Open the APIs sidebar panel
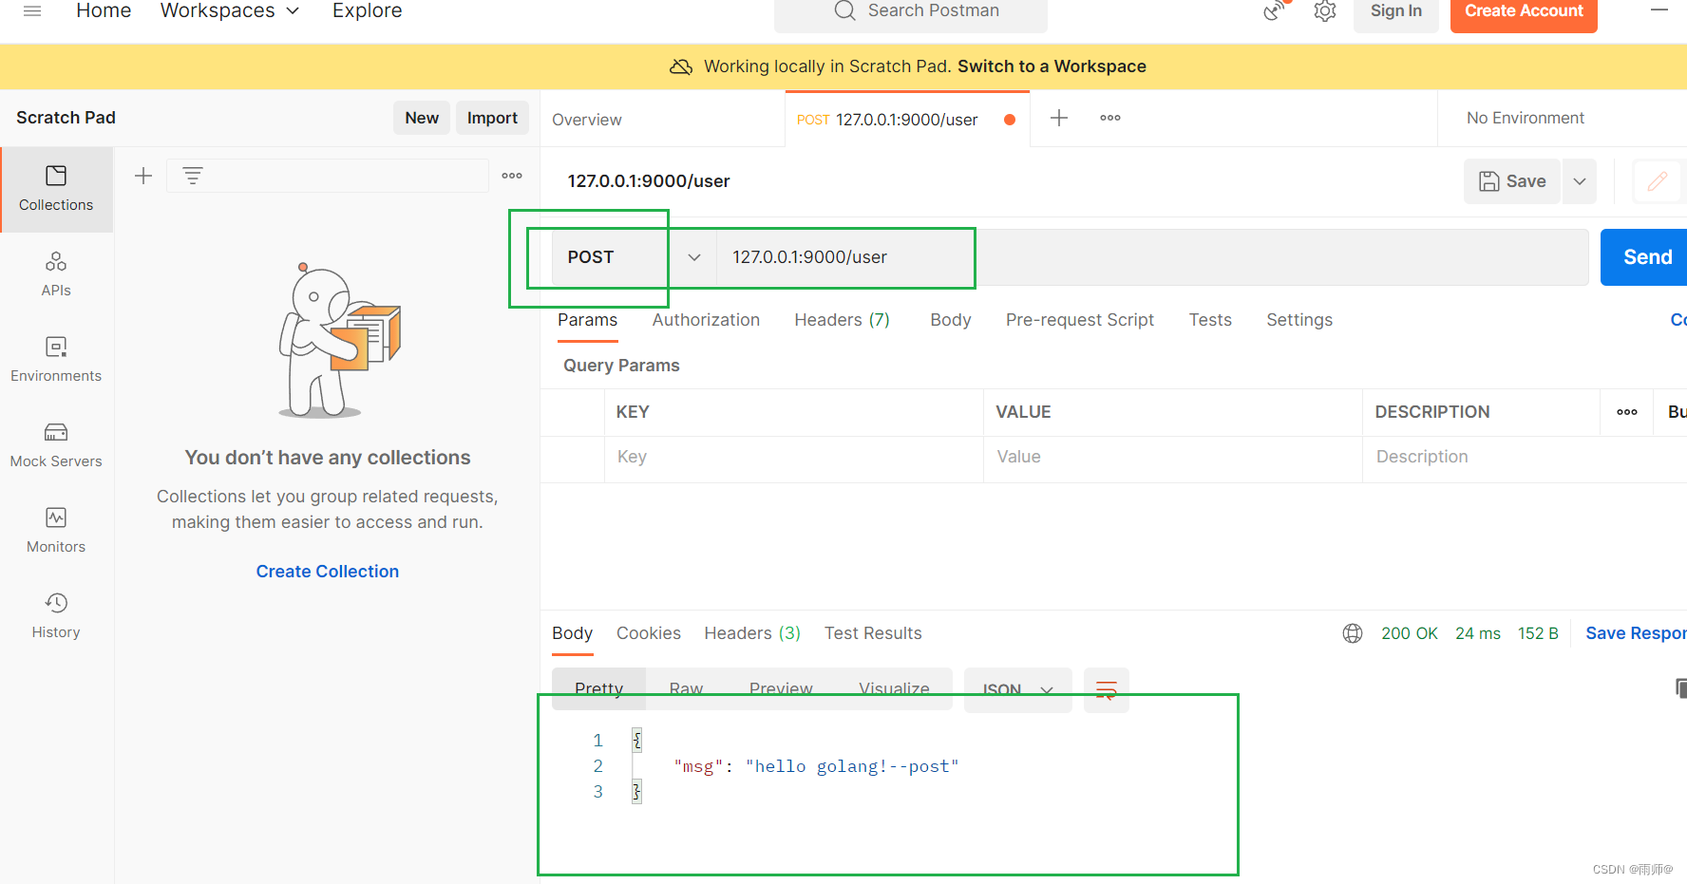Viewport: 1687px width, 884px height. click(56, 274)
